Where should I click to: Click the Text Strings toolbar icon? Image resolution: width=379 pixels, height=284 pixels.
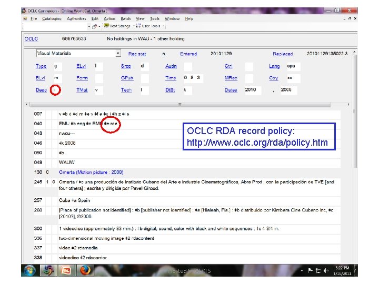tap(106, 26)
